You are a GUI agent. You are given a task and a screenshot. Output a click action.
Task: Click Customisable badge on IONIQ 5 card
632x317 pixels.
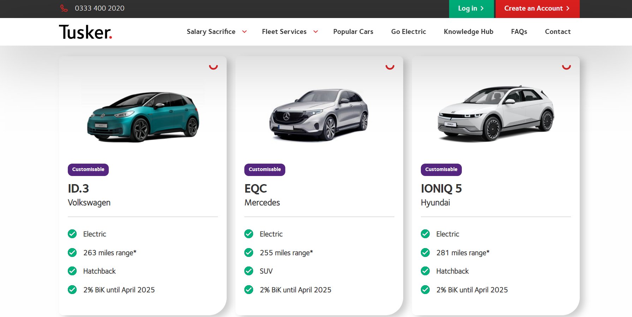pos(441,170)
